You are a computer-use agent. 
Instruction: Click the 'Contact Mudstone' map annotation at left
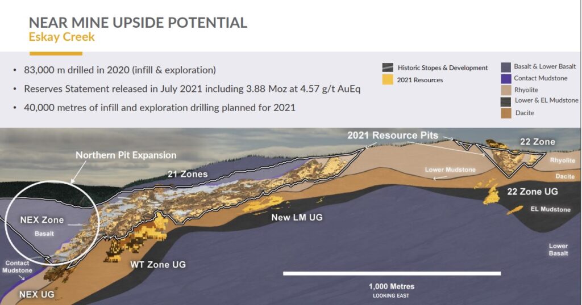17,266
